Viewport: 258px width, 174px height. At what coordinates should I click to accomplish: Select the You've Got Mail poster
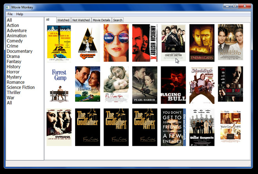tap(231, 126)
